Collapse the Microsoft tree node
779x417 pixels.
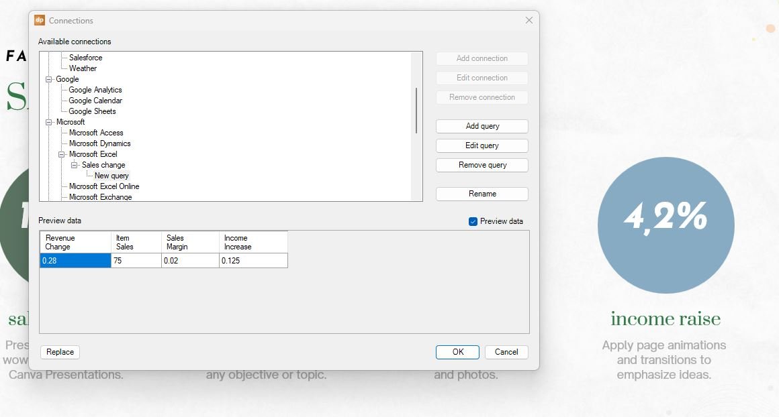(x=49, y=122)
